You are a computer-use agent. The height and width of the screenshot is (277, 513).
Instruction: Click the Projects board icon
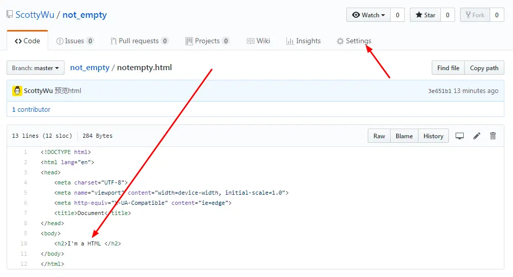189,41
